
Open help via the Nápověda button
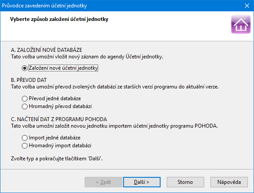tap(229, 182)
